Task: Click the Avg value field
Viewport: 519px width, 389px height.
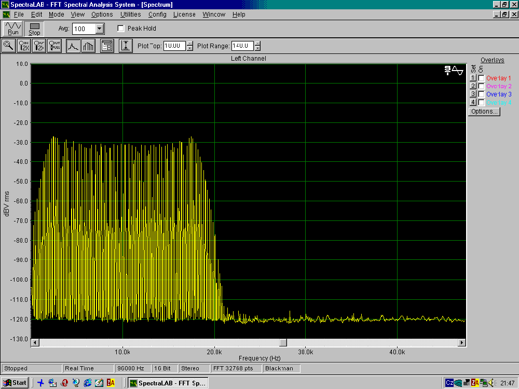Action: pos(84,29)
